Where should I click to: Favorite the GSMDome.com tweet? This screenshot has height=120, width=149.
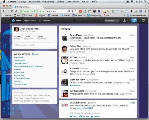click(96, 116)
